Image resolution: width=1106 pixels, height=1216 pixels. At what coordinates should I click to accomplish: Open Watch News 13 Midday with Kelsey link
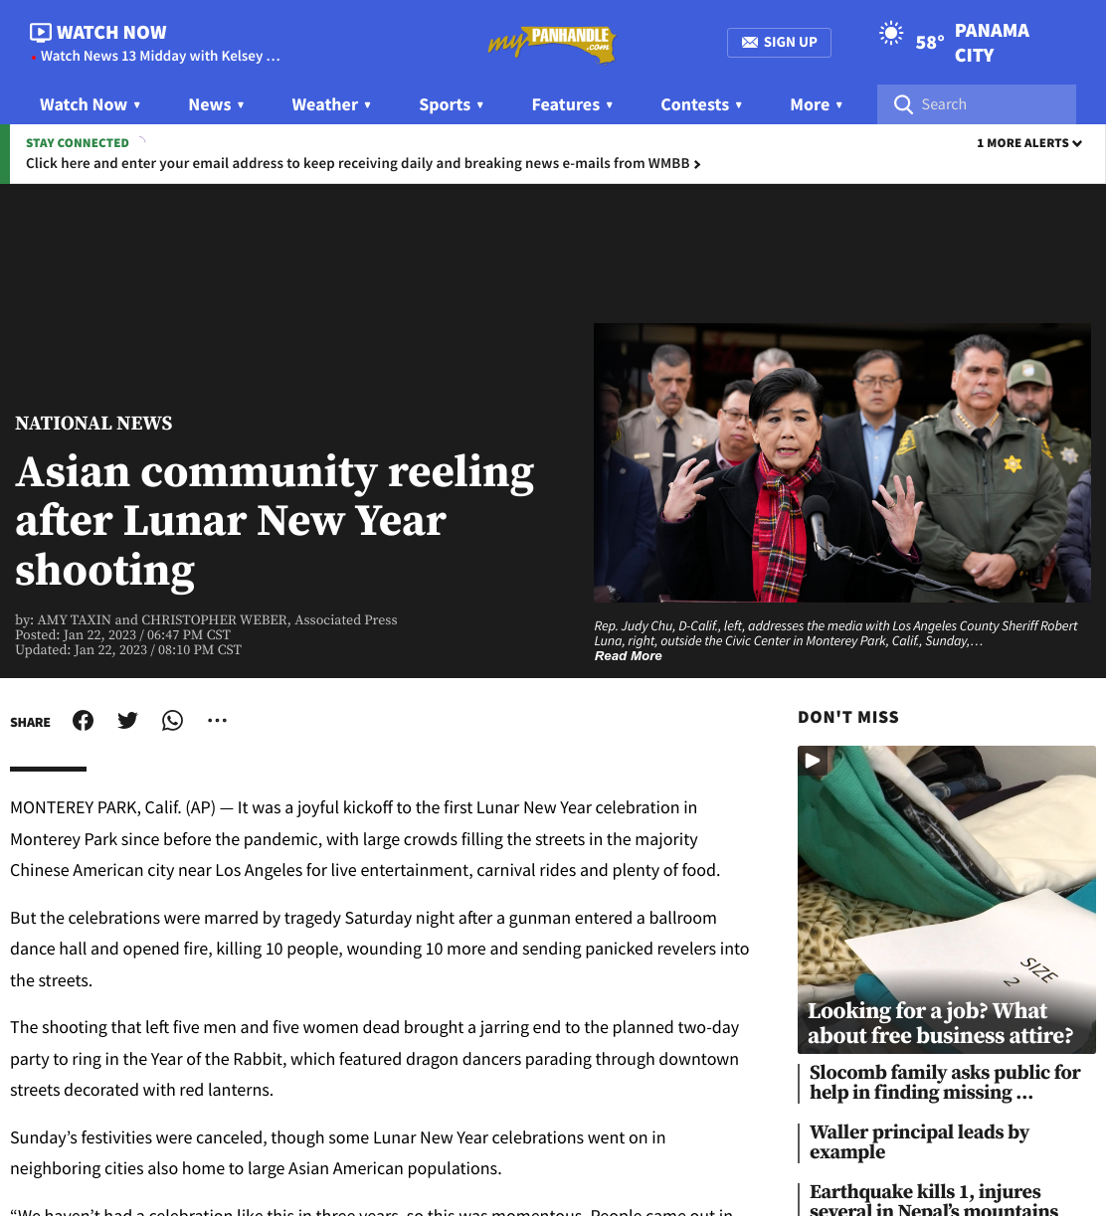click(160, 57)
